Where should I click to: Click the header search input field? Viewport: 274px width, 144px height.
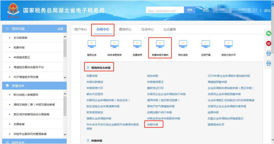[x=165, y=10]
